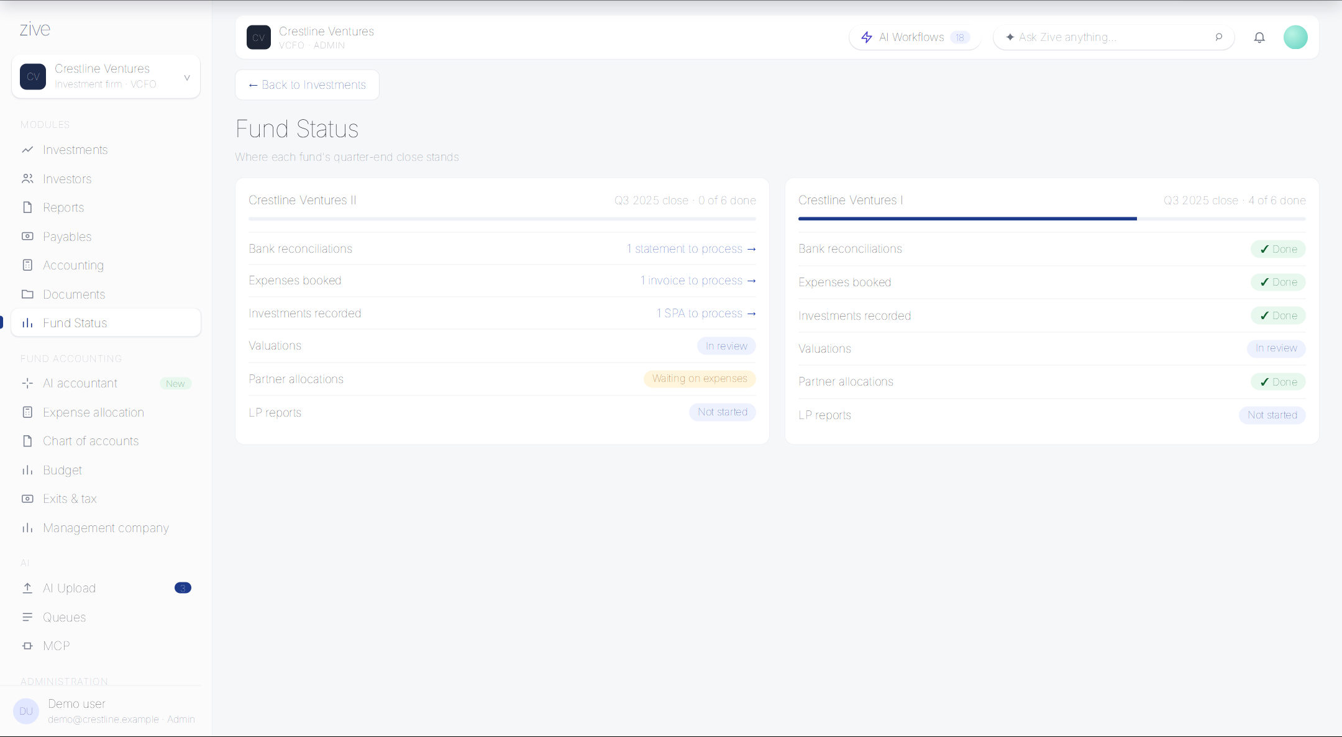
Task: Click the Queues list icon
Action: point(27,617)
